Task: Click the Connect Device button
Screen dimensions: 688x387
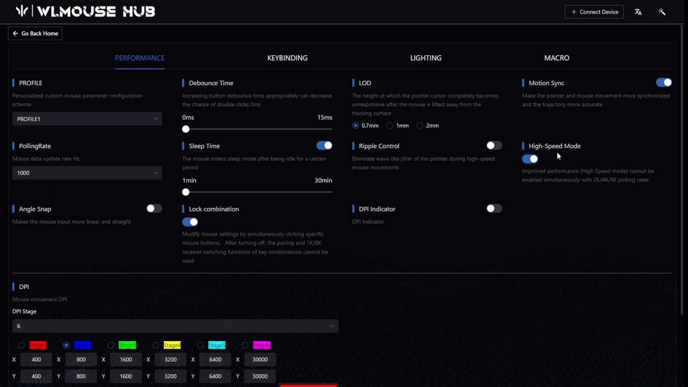Action: click(594, 12)
